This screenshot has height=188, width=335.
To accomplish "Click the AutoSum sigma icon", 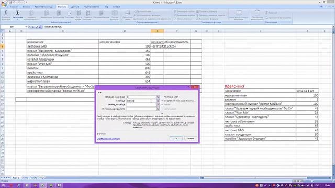I will (x=18, y=13).
